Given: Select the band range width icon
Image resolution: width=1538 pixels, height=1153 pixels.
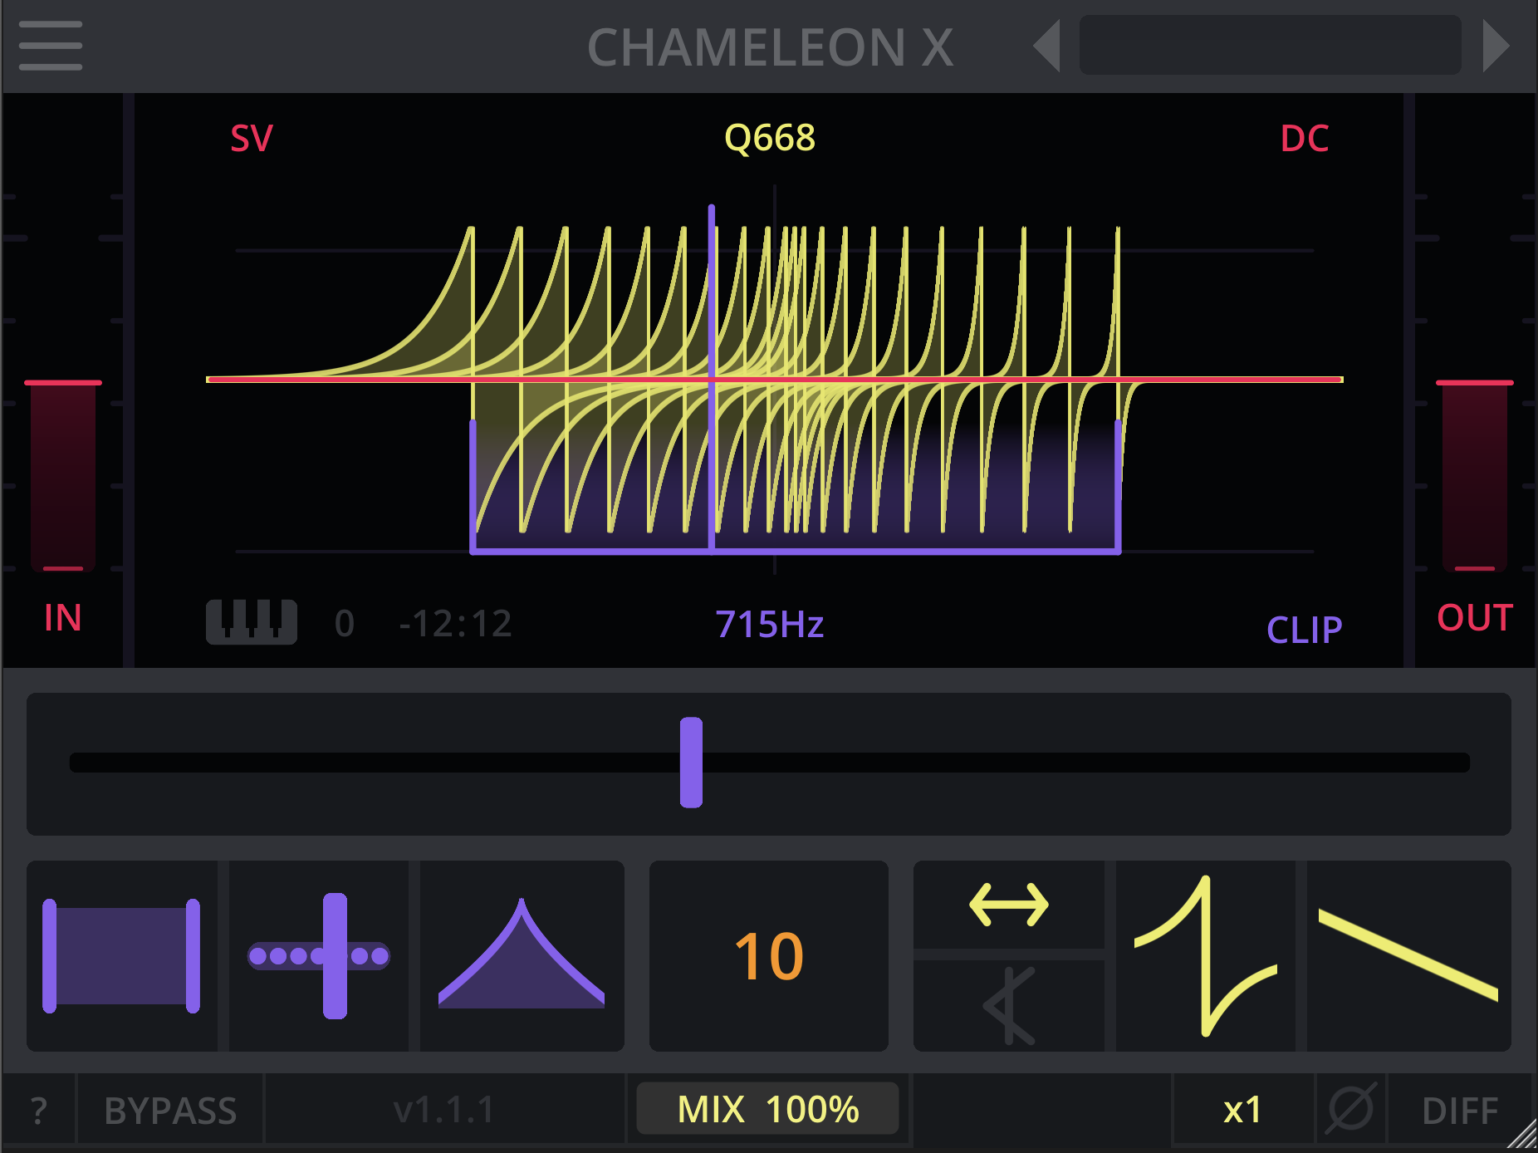Looking at the screenshot, I should point(121,956).
